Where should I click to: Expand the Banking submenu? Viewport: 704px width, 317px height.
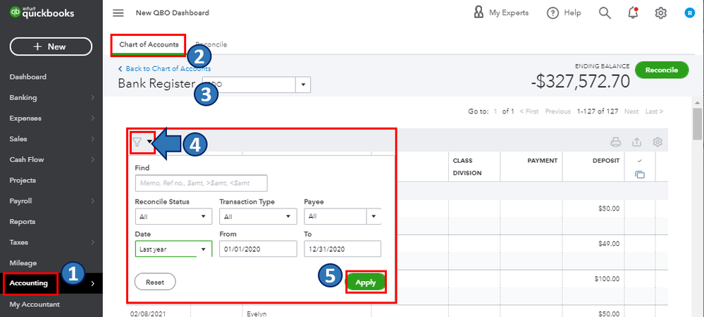coord(92,97)
